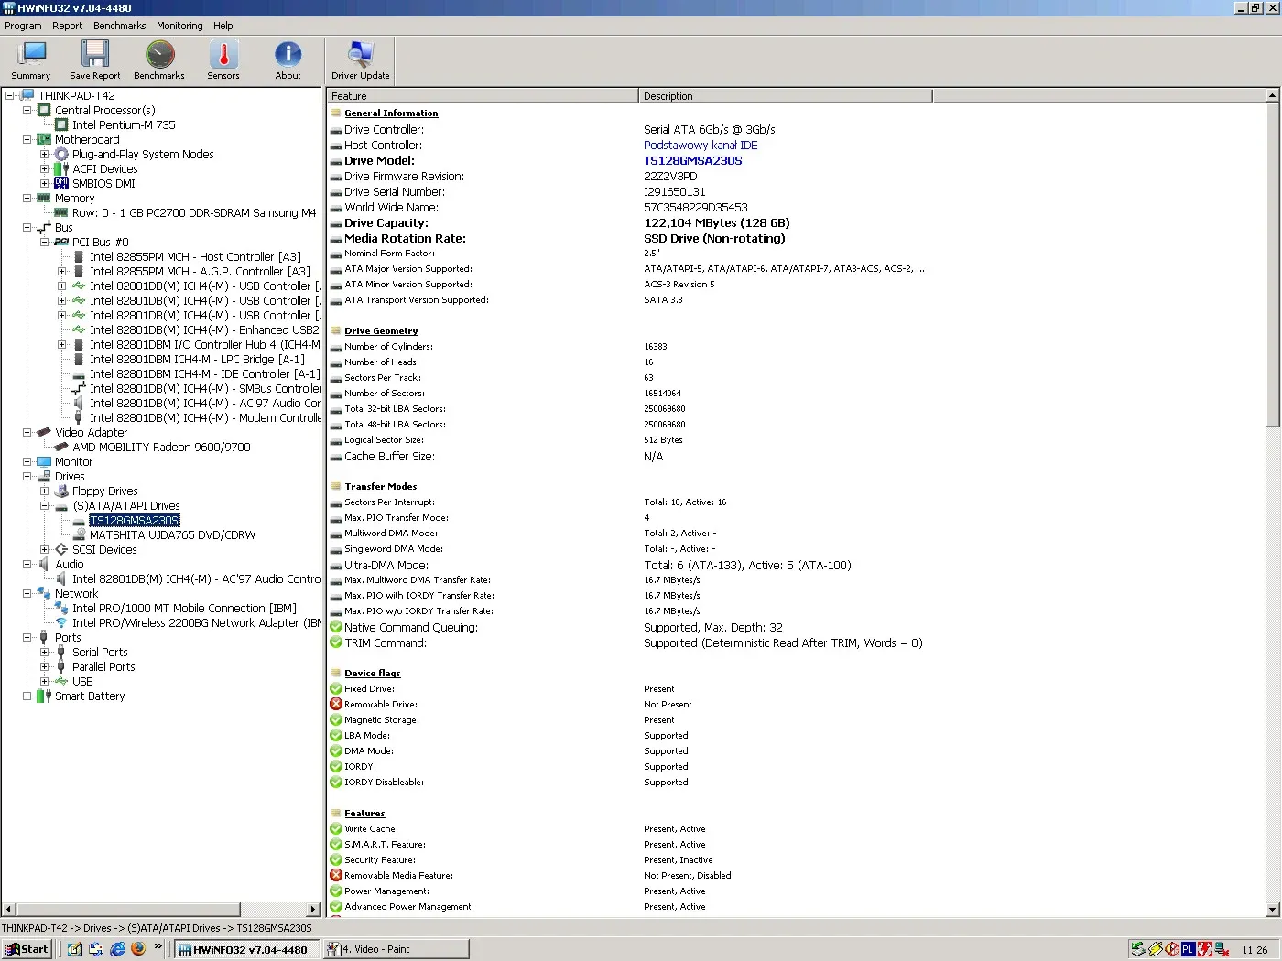Screen dimensions: 1282x961
Task: Click the Description column header
Action: point(785,96)
